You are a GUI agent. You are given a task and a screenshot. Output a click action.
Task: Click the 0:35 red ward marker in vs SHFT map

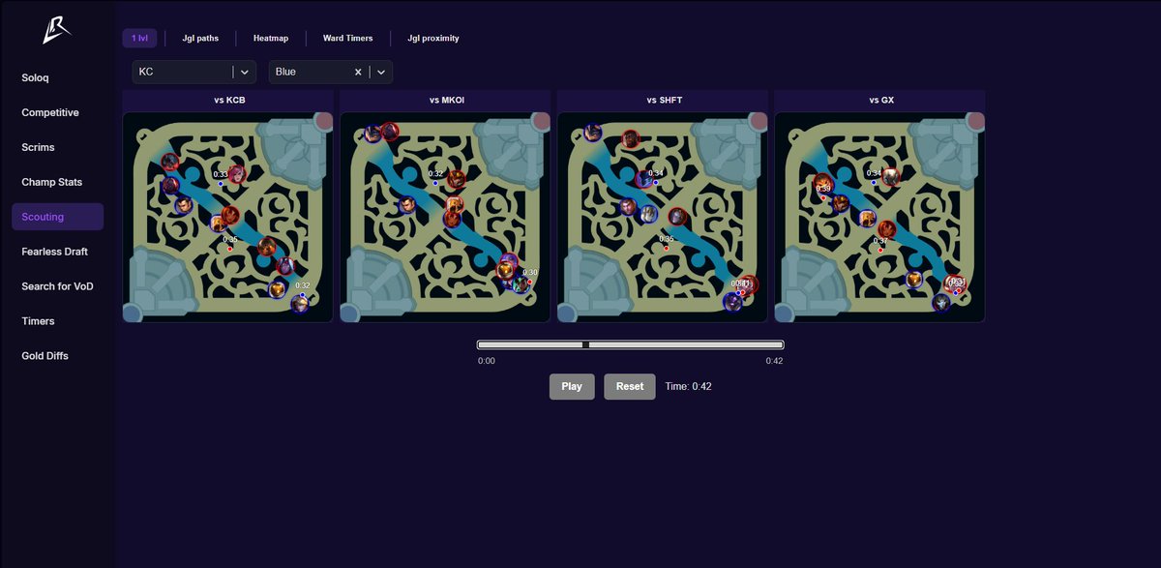point(667,249)
